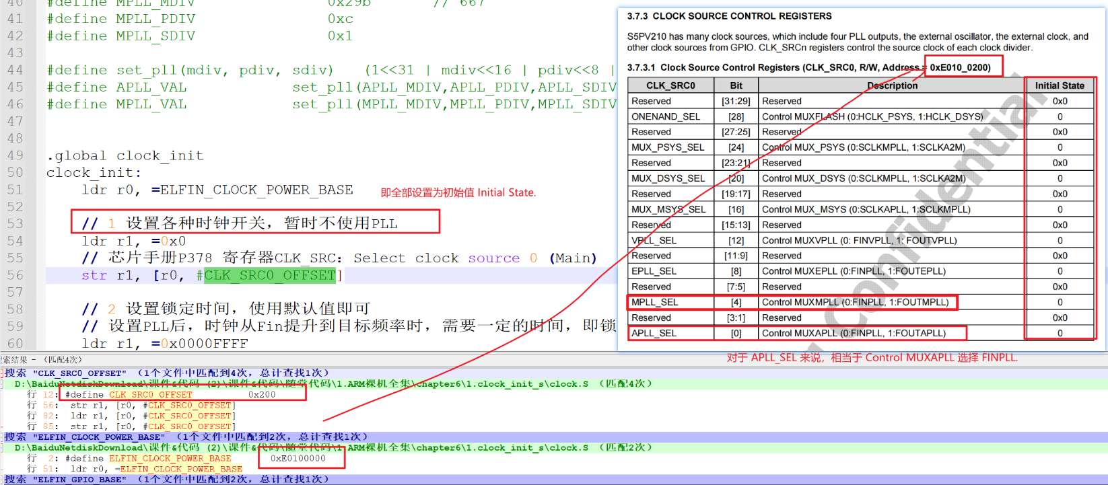Open search result line 82 ldr r1

pos(131,416)
